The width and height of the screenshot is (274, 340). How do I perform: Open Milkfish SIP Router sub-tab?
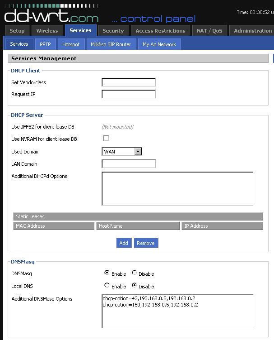pyautogui.click(x=111, y=44)
